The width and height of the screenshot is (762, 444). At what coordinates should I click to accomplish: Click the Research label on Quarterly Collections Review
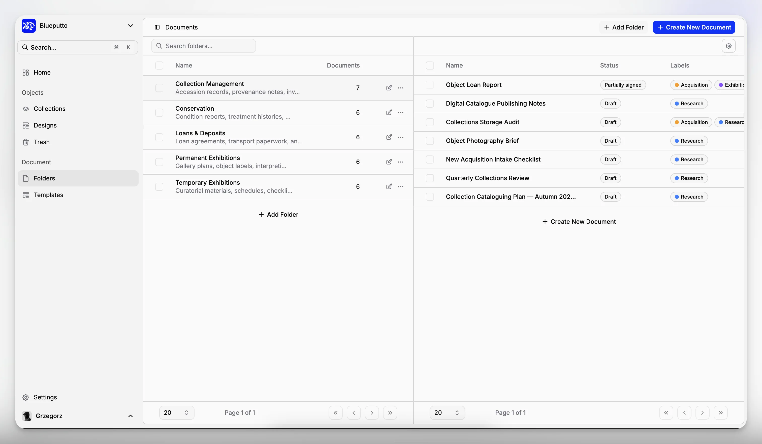click(x=689, y=178)
